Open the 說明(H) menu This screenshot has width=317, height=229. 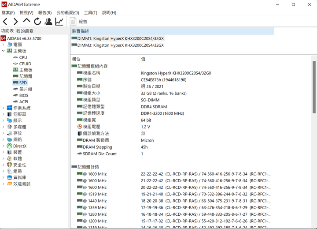tap(109, 12)
